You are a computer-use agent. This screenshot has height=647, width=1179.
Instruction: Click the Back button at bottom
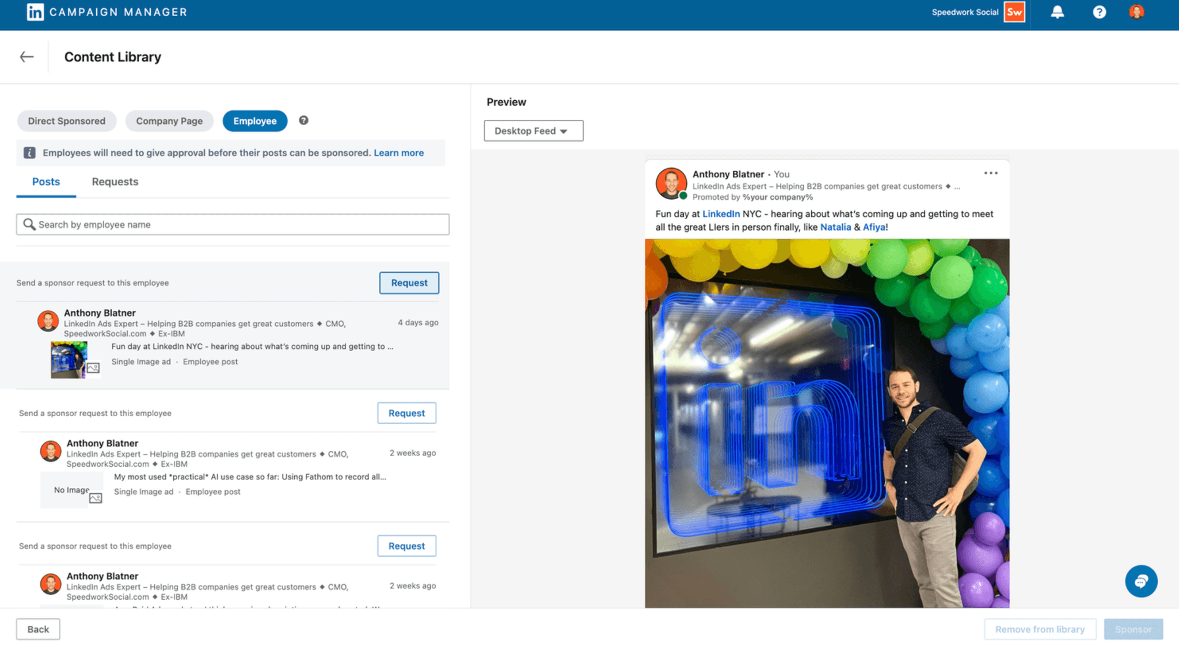38,629
